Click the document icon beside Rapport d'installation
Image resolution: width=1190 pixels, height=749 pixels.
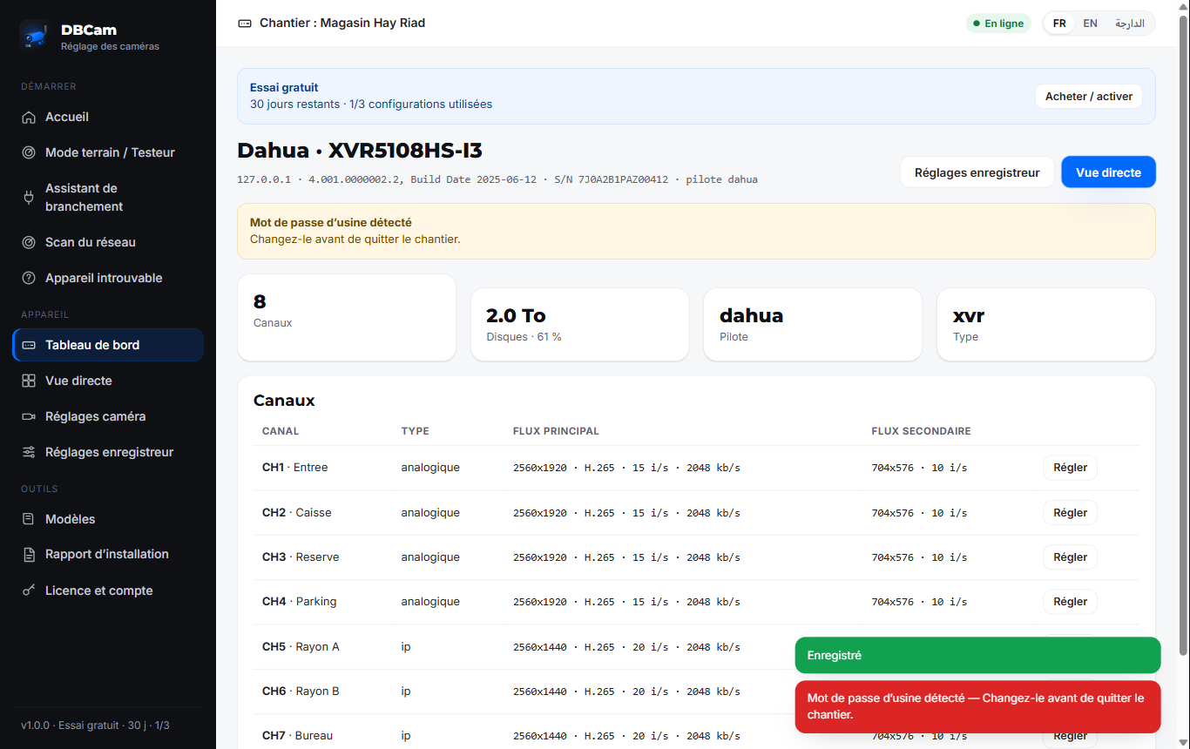[29, 555]
